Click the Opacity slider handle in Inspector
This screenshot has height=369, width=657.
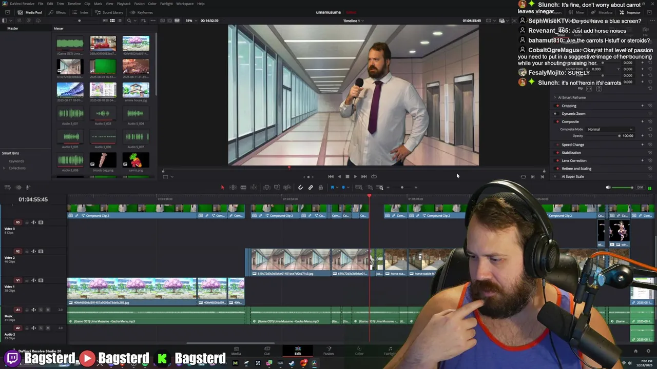[x=619, y=136]
